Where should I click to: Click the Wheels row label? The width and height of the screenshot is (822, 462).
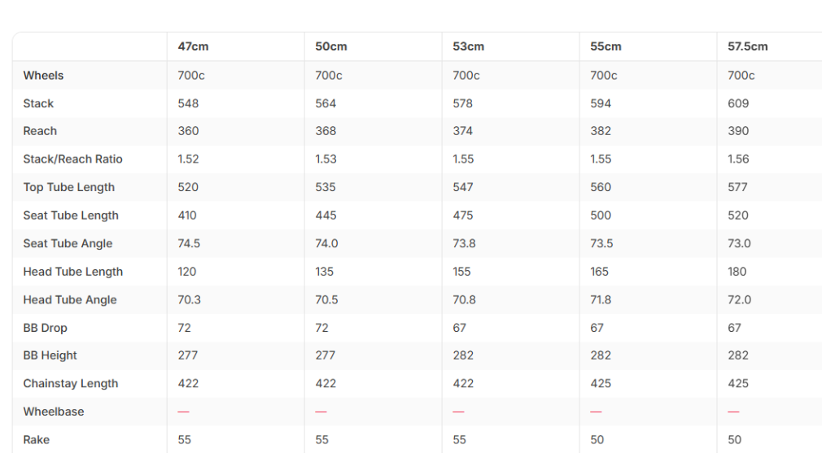[x=43, y=76]
